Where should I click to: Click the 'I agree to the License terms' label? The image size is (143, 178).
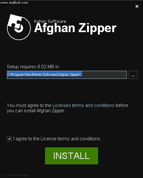(x=57, y=139)
